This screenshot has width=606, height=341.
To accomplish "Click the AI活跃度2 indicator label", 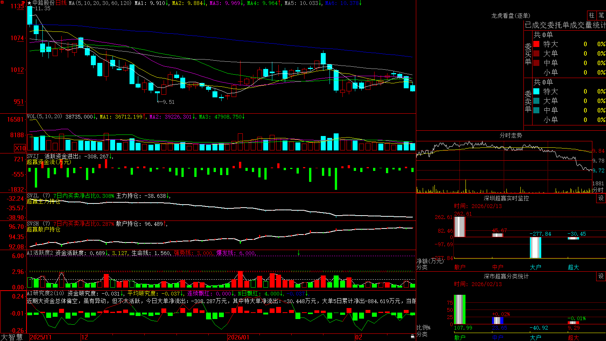I will click(40, 253).
